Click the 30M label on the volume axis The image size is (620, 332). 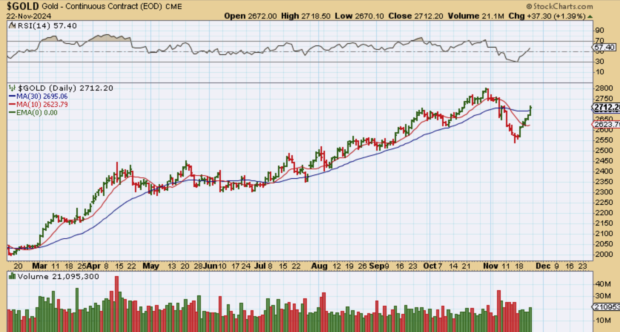point(603,296)
